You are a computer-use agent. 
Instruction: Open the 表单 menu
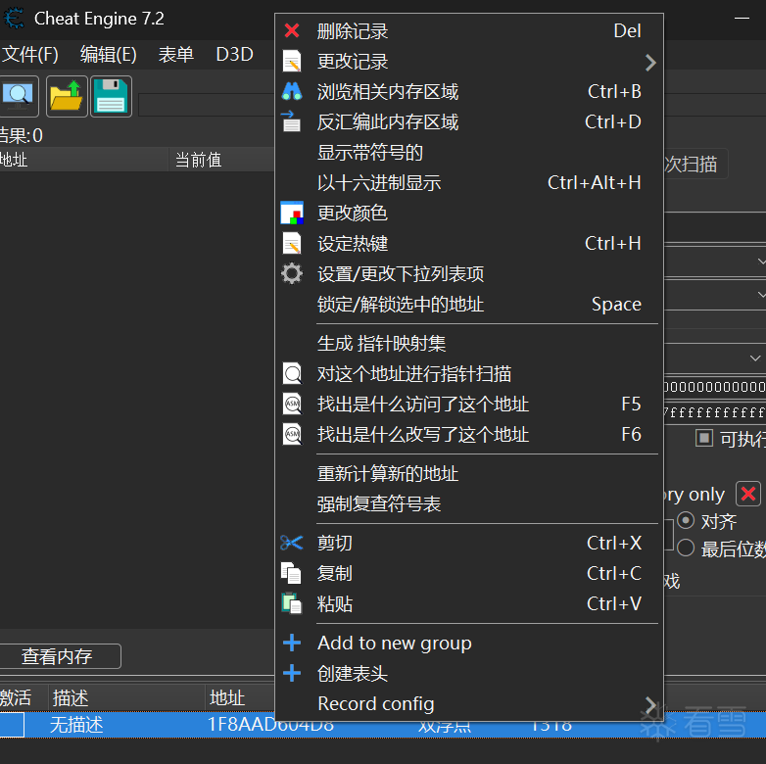(x=176, y=54)
